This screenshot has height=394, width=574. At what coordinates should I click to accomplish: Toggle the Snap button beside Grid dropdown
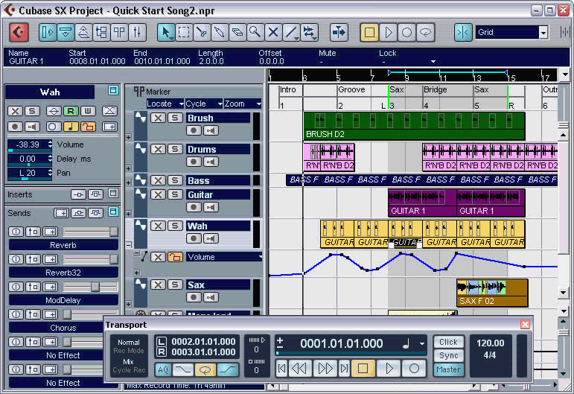[x=462, y=32]
